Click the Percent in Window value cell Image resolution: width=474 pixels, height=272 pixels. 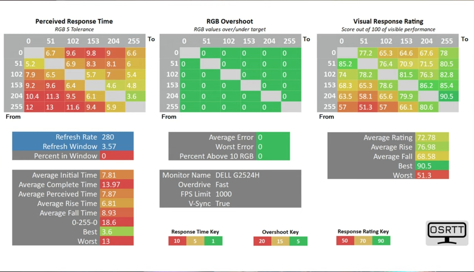tap(116, 156)
